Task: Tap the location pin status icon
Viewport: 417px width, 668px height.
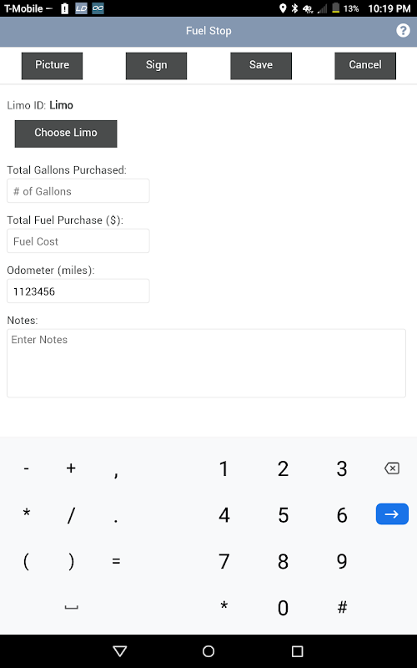Action: click(x=283, y=8)
